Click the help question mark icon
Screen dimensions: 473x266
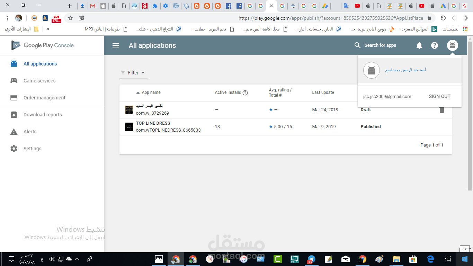tap(435, 45)
